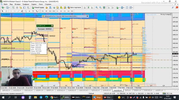Switch timeframe to D1
179x100 pixels.
(x=65, y=11)
